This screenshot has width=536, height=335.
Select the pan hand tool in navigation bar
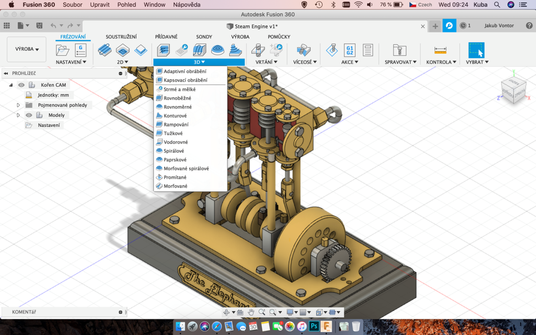tap(251, 313)
